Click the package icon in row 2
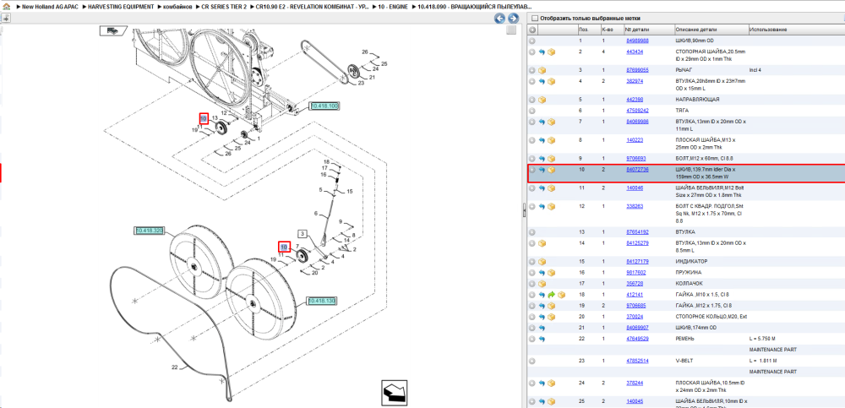Viewport: 845px width, 408px height. click(x=551, y=52)
